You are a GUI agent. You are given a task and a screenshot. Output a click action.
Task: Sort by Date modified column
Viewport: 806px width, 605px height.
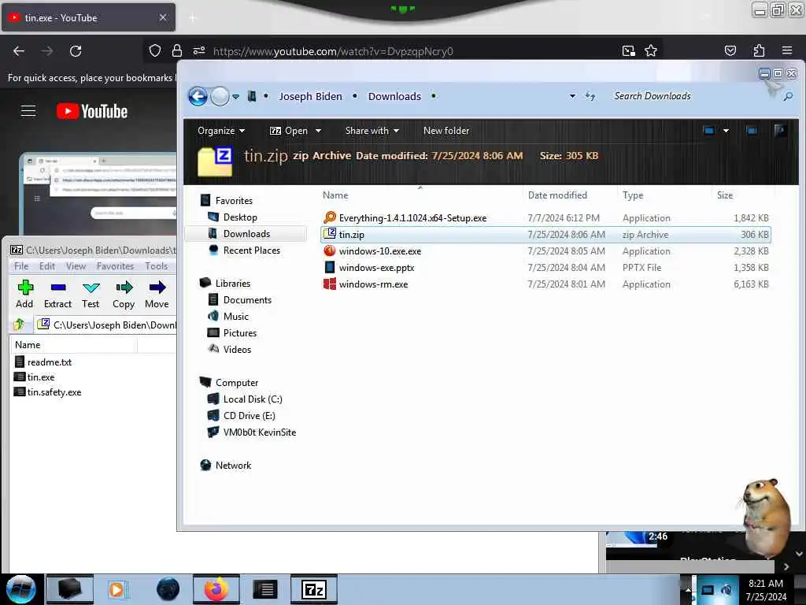(x=570, y=195)
